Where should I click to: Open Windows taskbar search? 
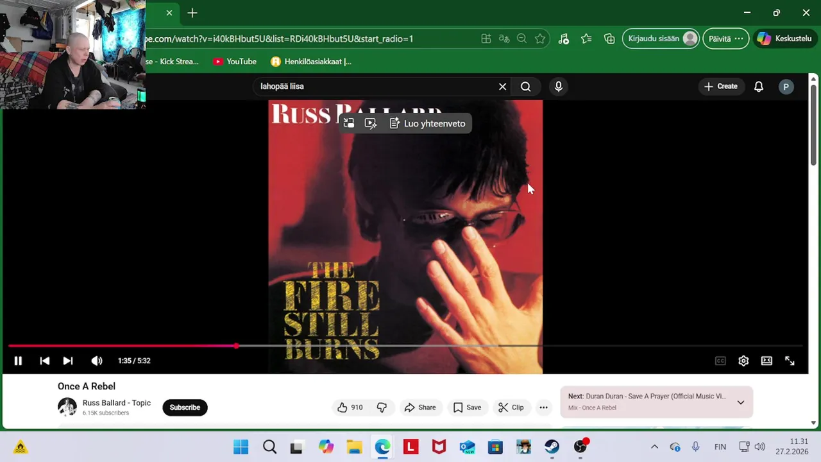click(x=269, y=447)
